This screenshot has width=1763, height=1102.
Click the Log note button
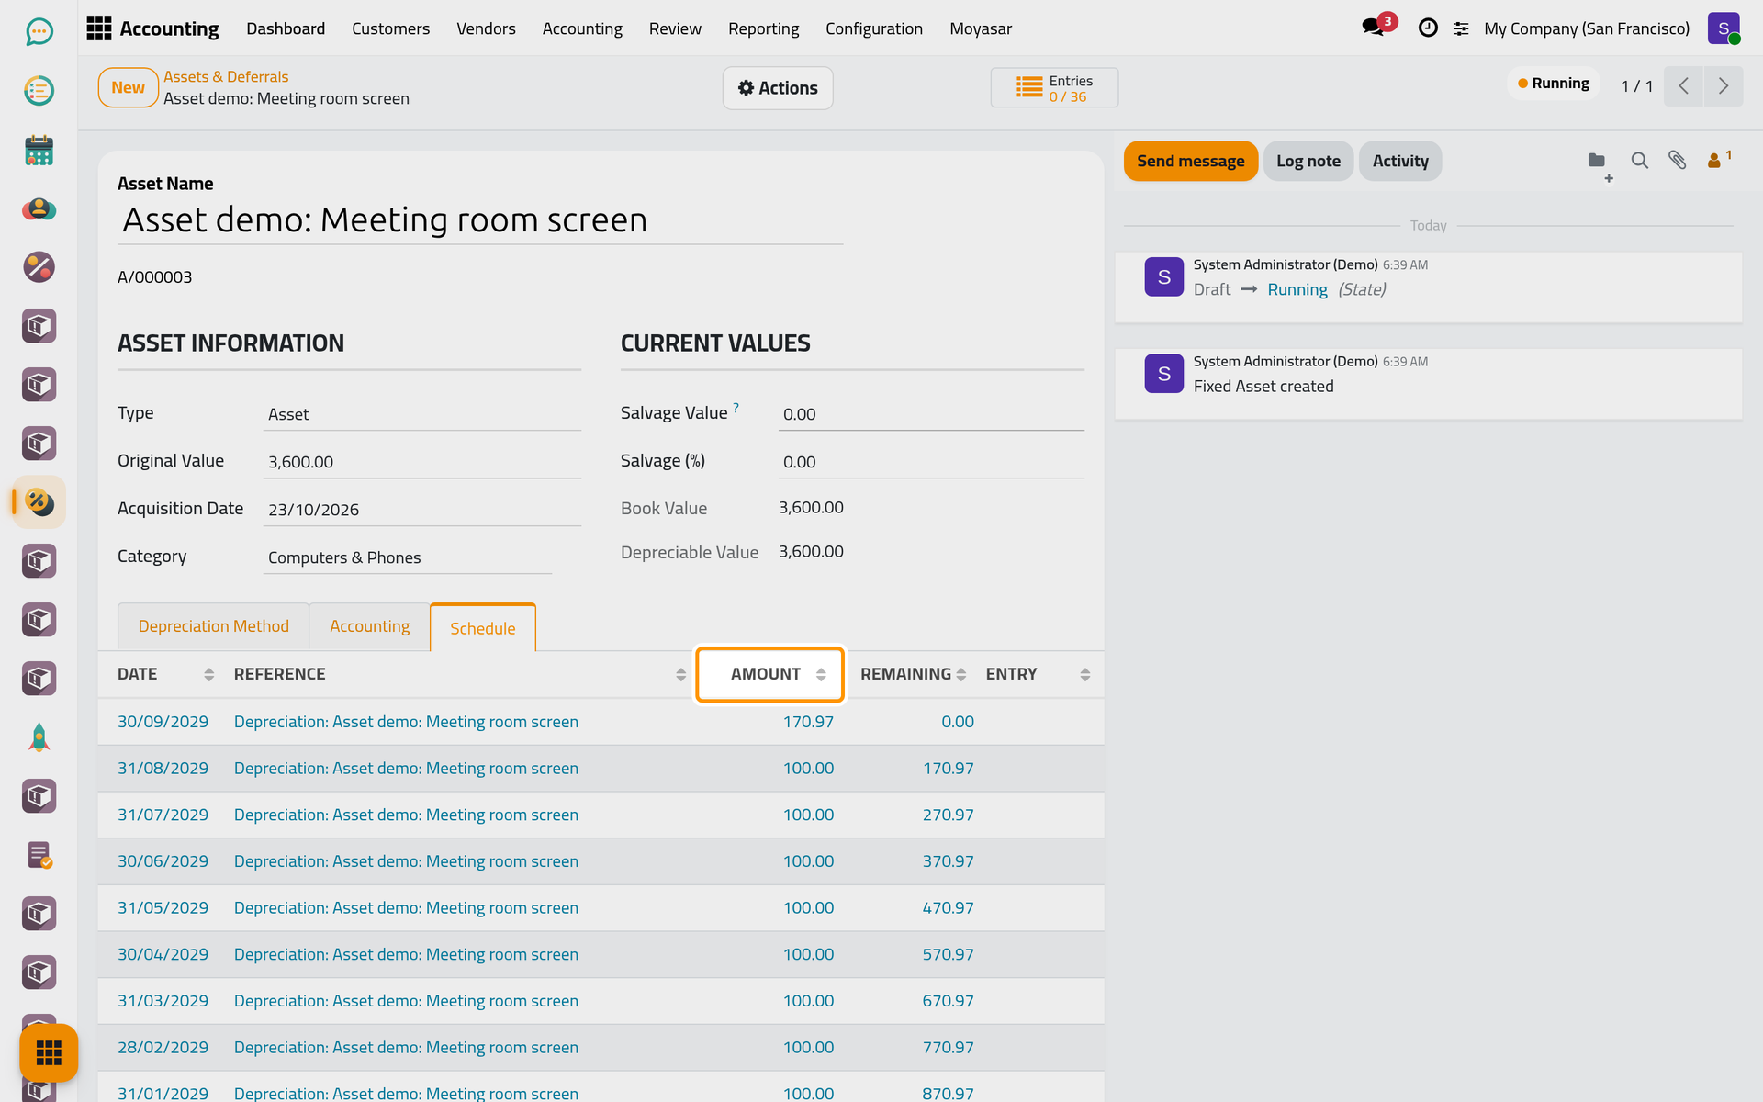pyautogui.click(x=1308, y=161)
